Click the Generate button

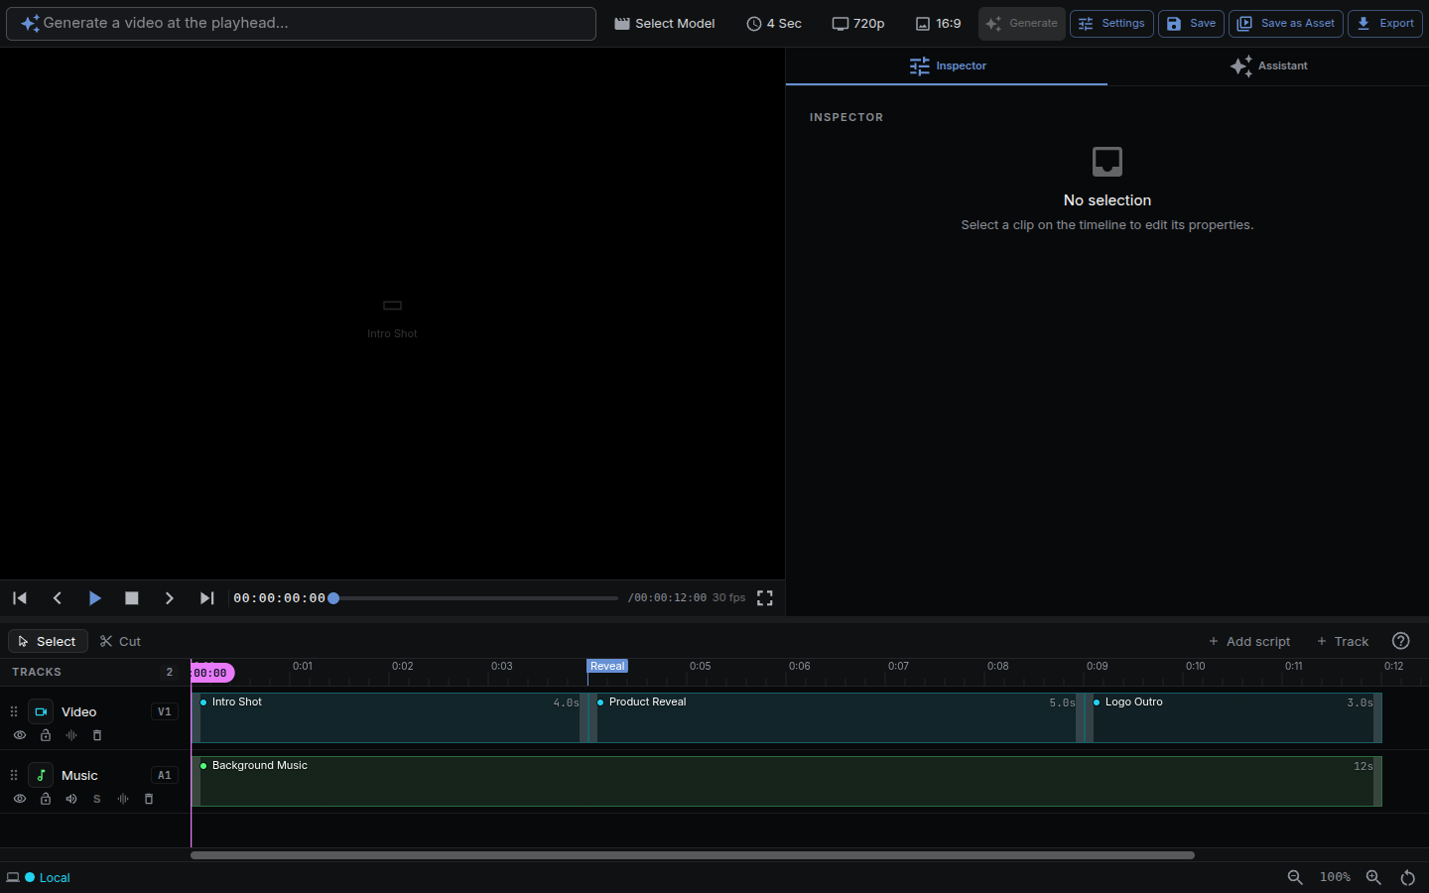pyautogui.click(x=1022, y=23)
